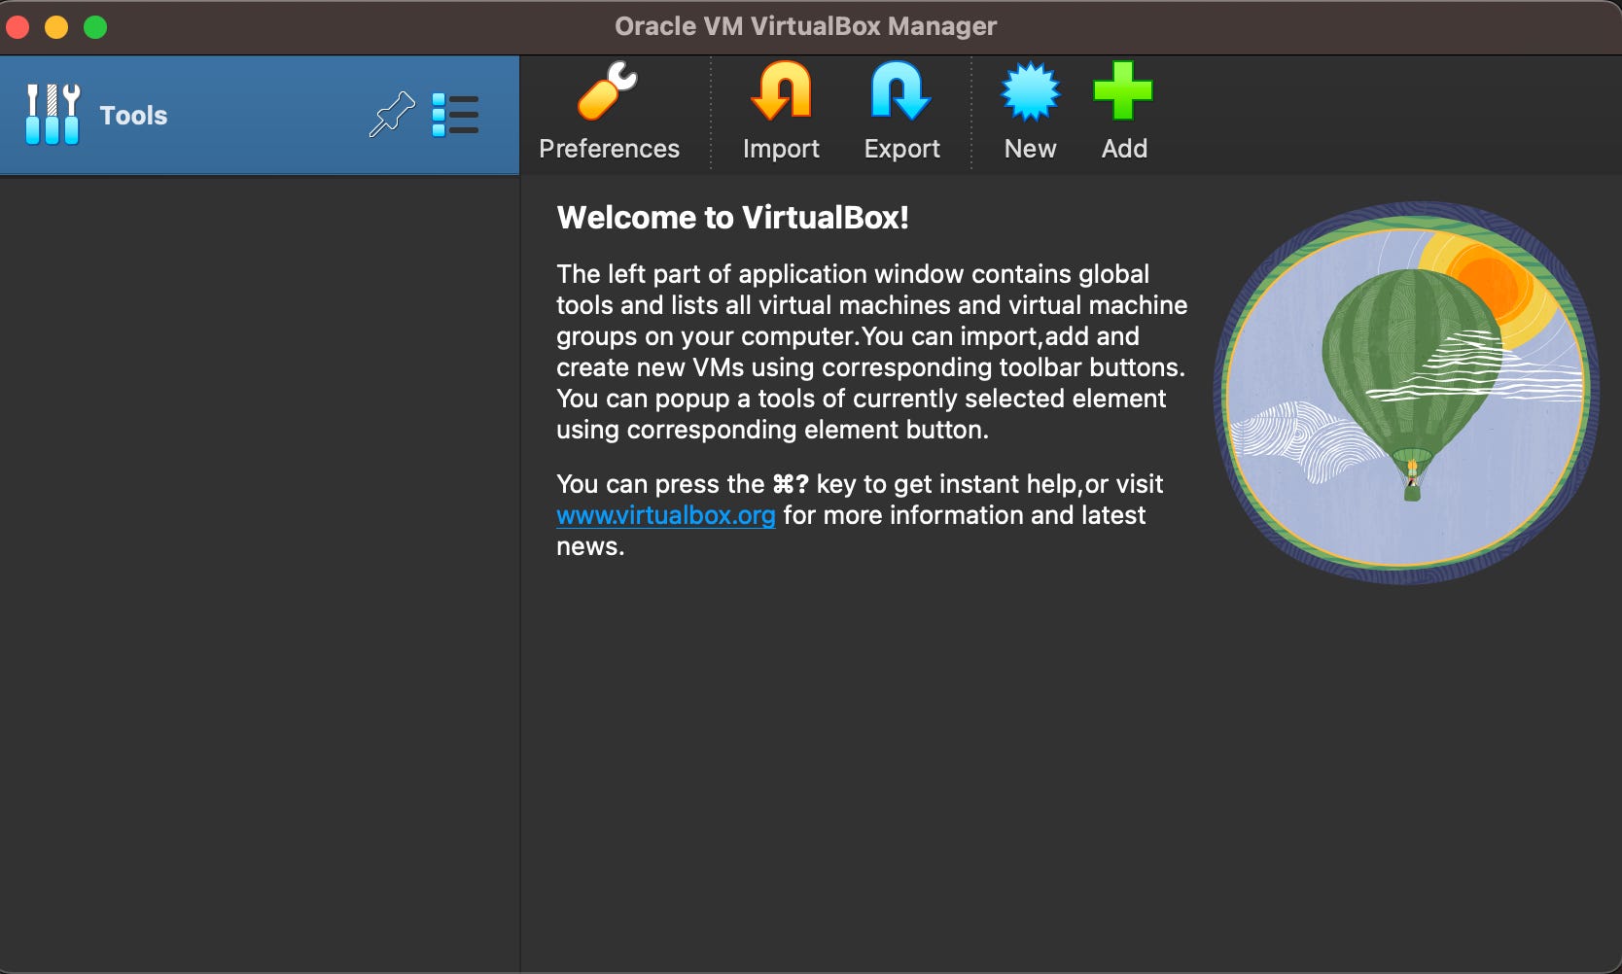
Task: Open the Preferences wrench icon
Action: click(x=608, y=91)
